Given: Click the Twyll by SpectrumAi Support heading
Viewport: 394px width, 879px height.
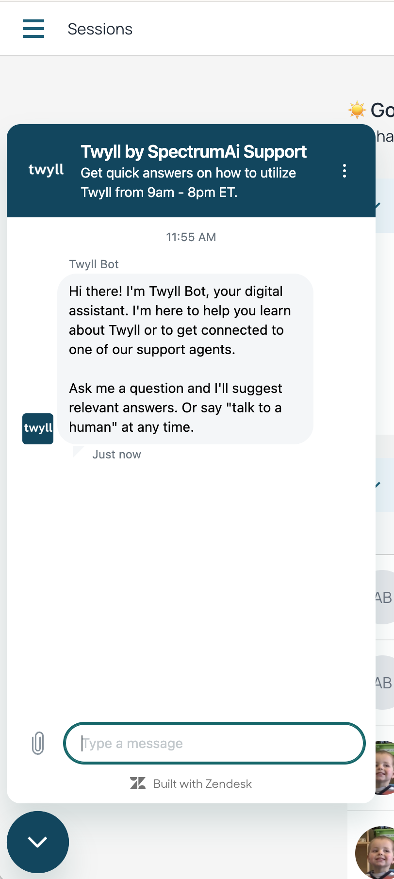Looking at the screenshot, I should (x=194, y=152).
